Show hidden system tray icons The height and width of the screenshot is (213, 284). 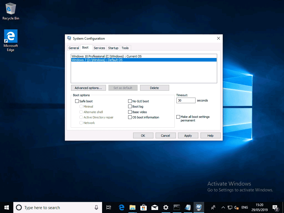point(223,207)
